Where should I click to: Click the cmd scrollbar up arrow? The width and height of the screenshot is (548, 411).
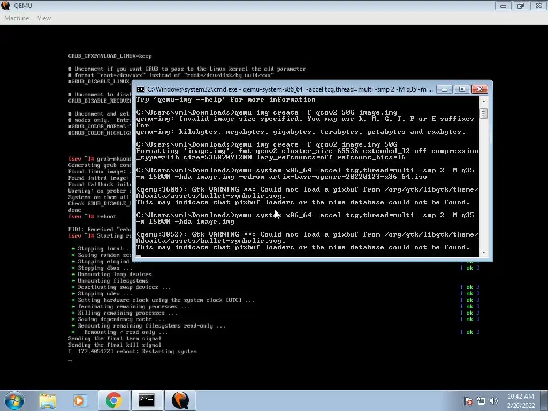484,101
